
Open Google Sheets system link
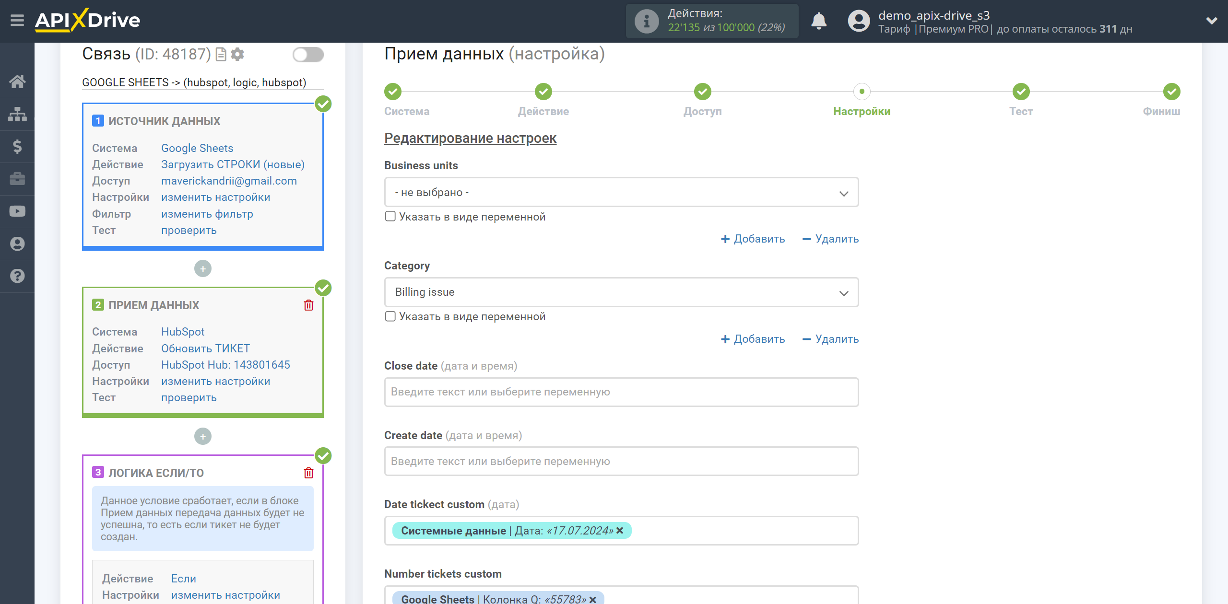coord(197,148)
